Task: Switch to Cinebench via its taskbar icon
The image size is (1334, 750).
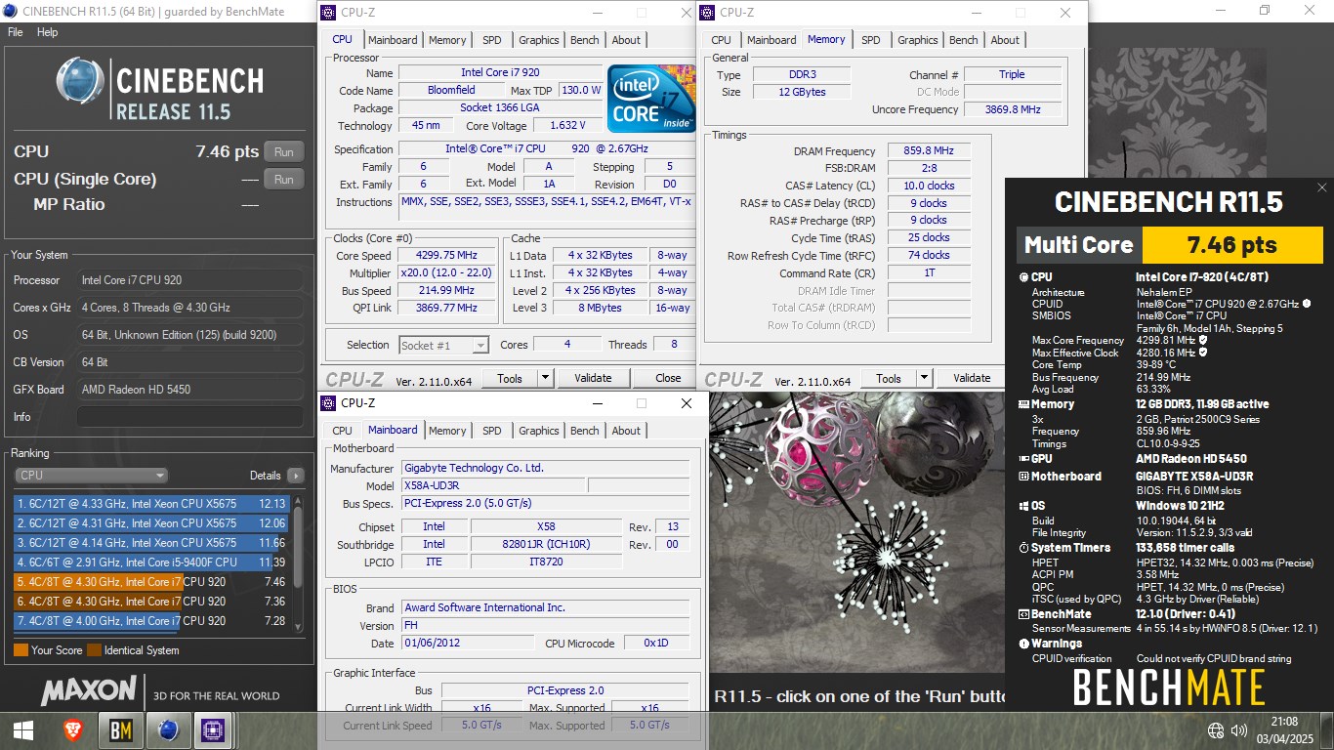Action: [x=168, y=729]
